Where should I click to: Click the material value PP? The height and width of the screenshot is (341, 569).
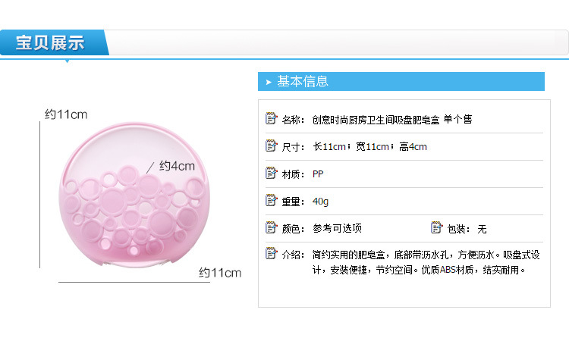click(318, 174)
